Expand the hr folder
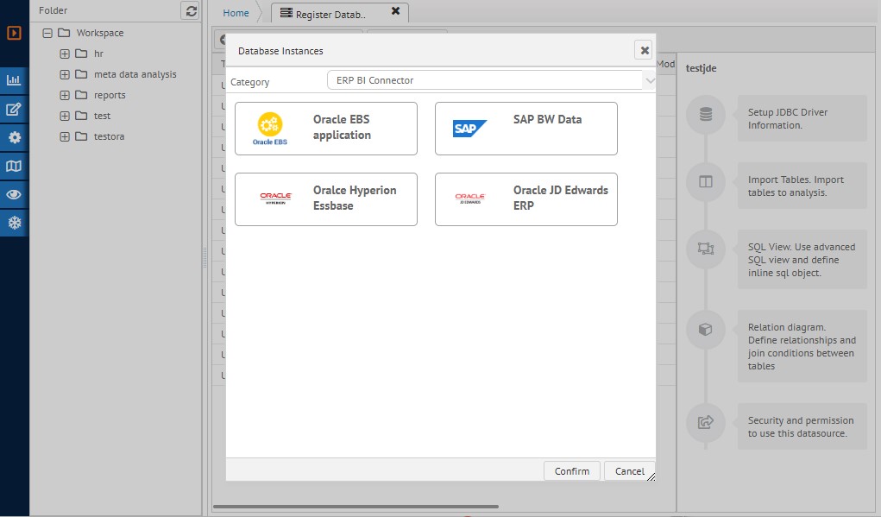Viewport: 881px width, 517px height. coord(65,54)
